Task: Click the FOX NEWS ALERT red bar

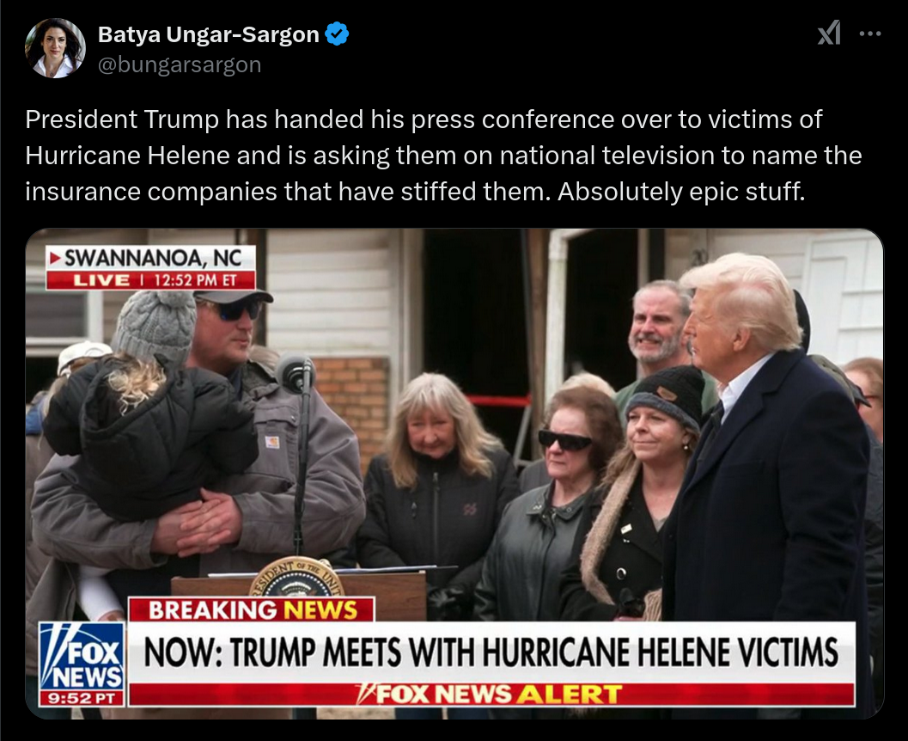Action: pyautogui.click(x=491, y=694)
